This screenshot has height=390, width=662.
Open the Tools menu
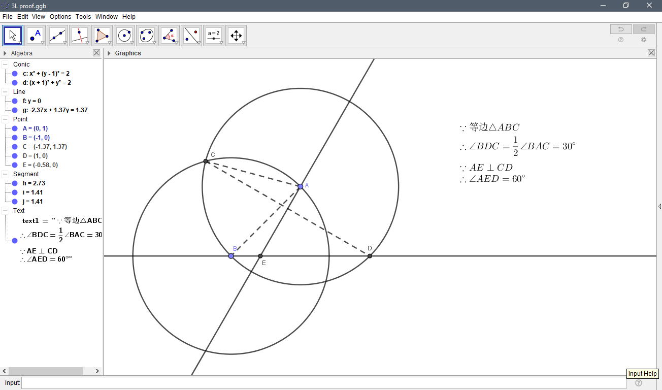click(83, 16)
